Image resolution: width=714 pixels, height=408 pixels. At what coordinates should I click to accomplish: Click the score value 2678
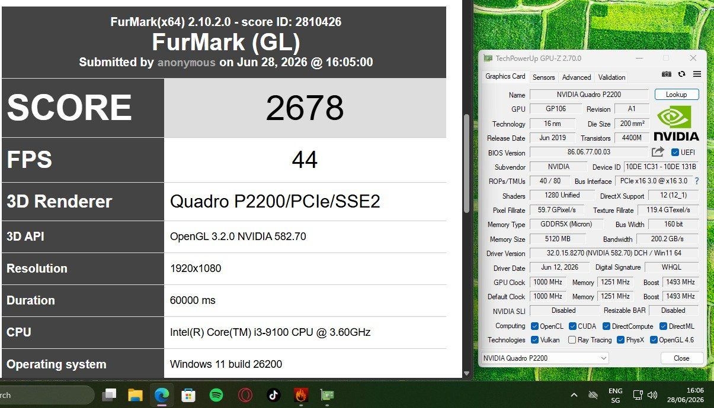click(x=305, y=108)
